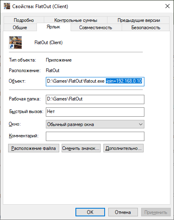Image resolution: width=174 pixels, height=220 pixels.
Task: Click the FlatOut (Client) name text
Action: (x=48, y=43)
